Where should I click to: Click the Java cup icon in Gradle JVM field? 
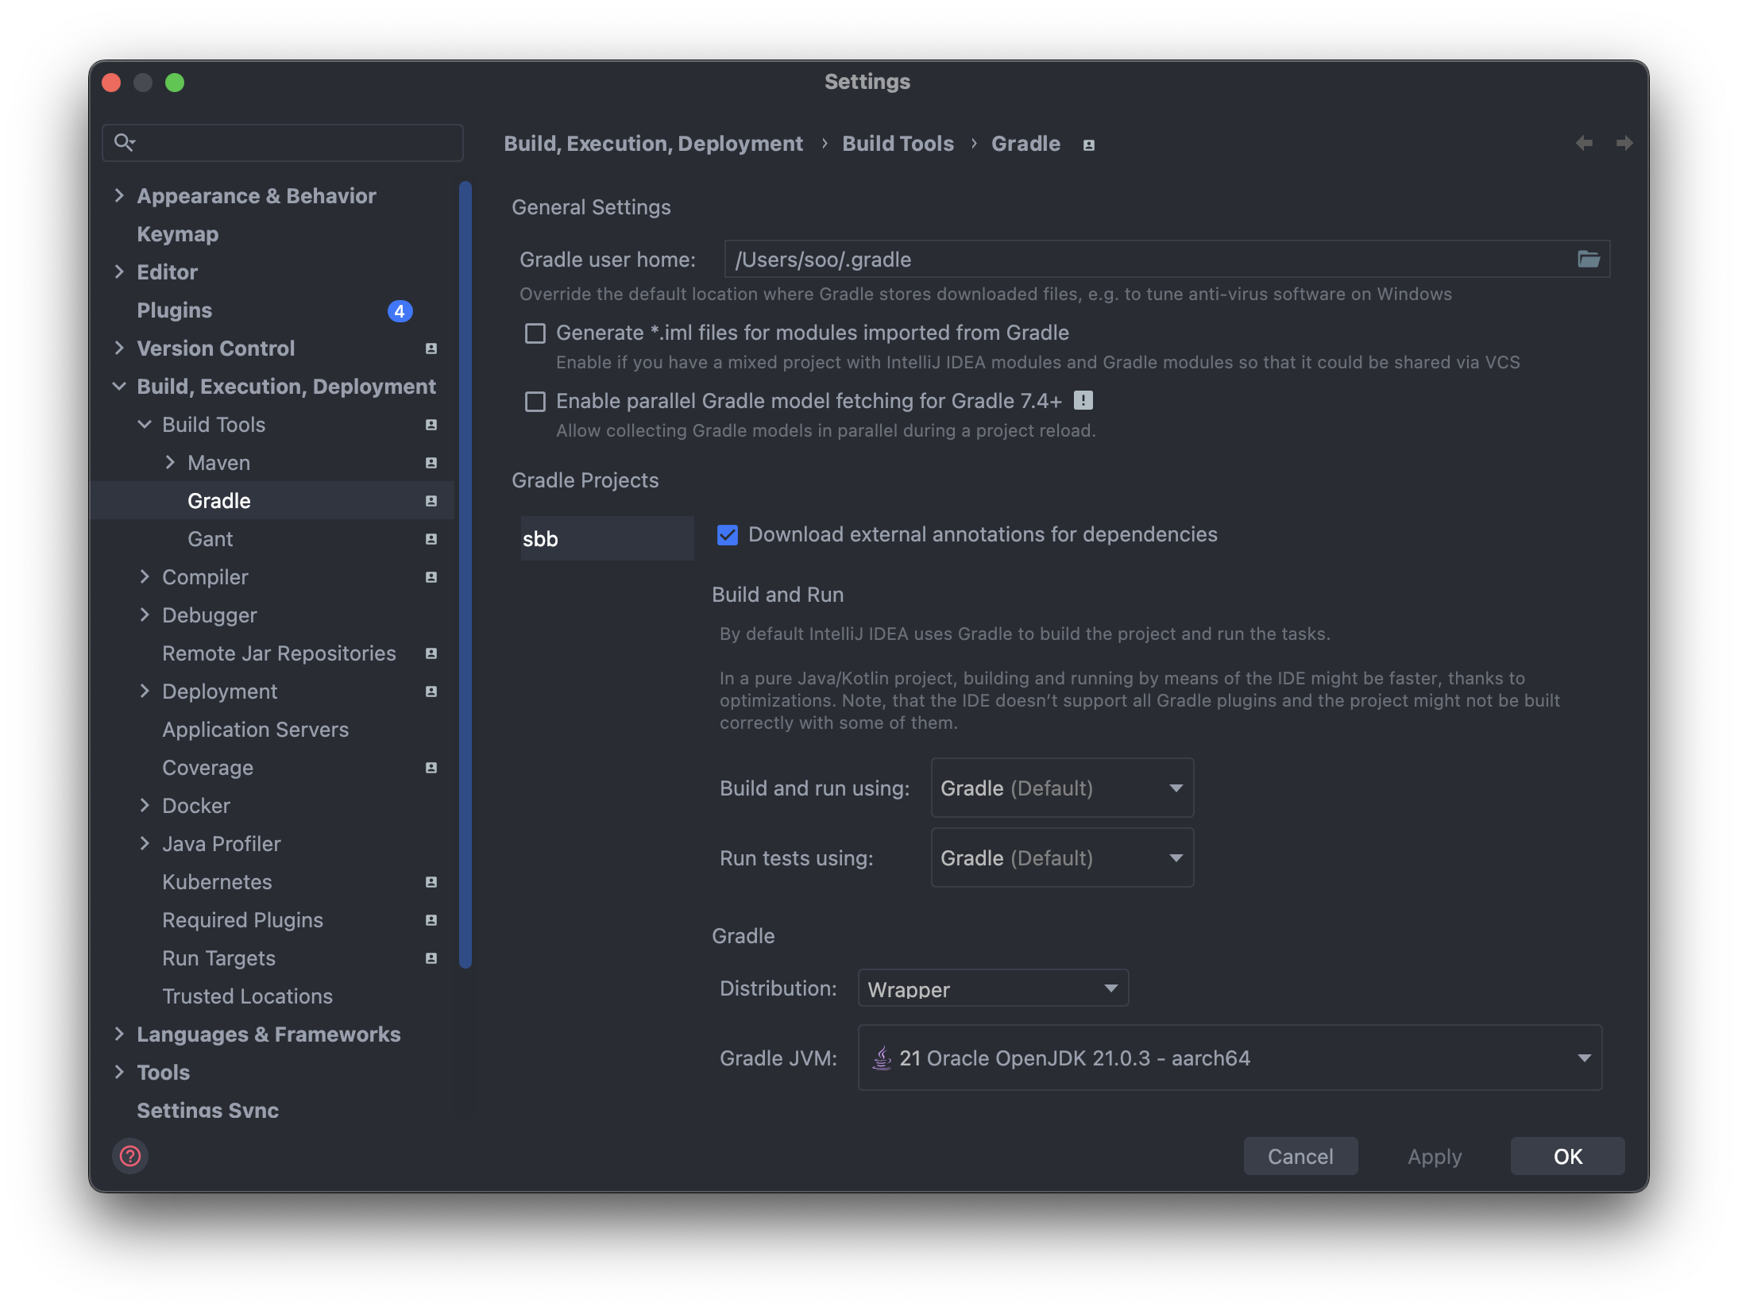click(x=882, y=1058)
